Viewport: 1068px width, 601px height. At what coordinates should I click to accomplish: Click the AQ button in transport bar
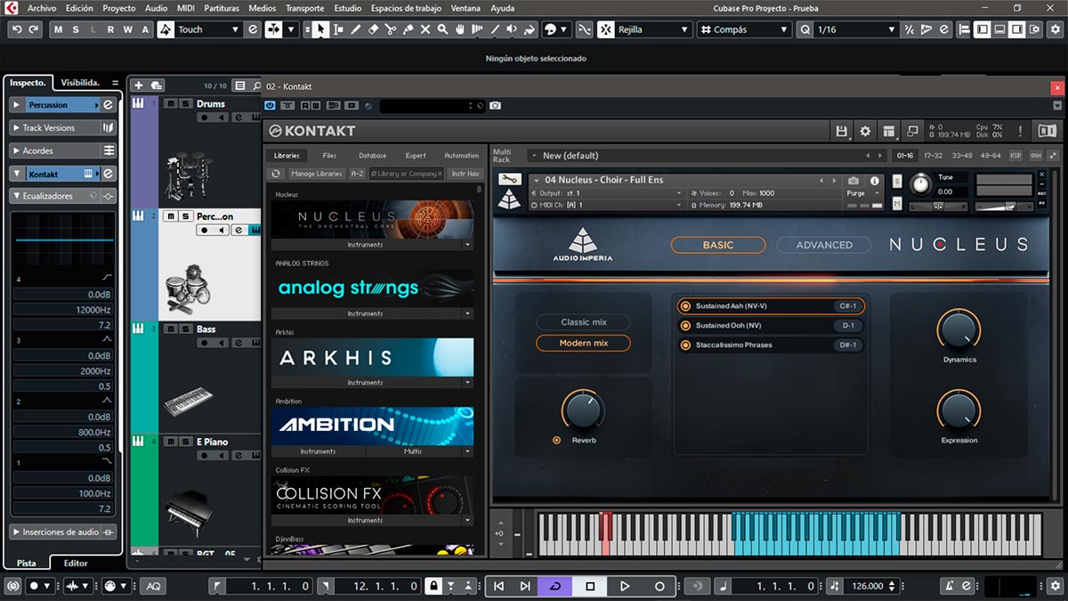pyautogui.click(x=154, y=586)
